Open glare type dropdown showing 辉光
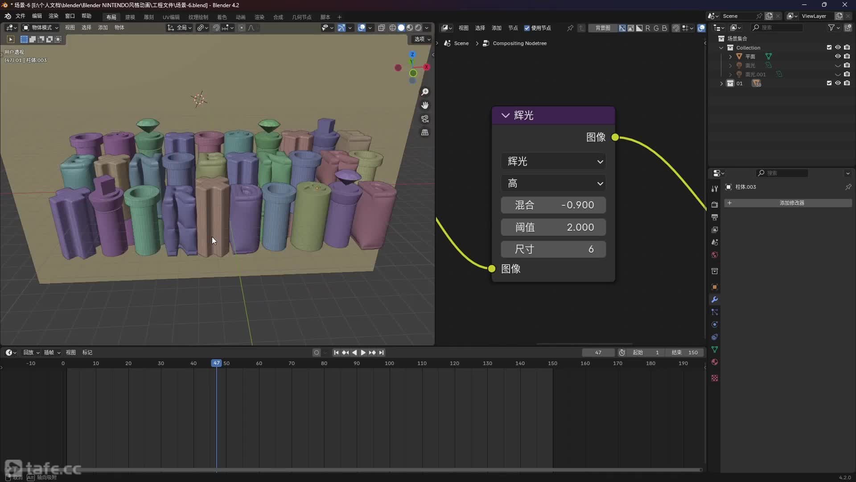 (553, 161)
